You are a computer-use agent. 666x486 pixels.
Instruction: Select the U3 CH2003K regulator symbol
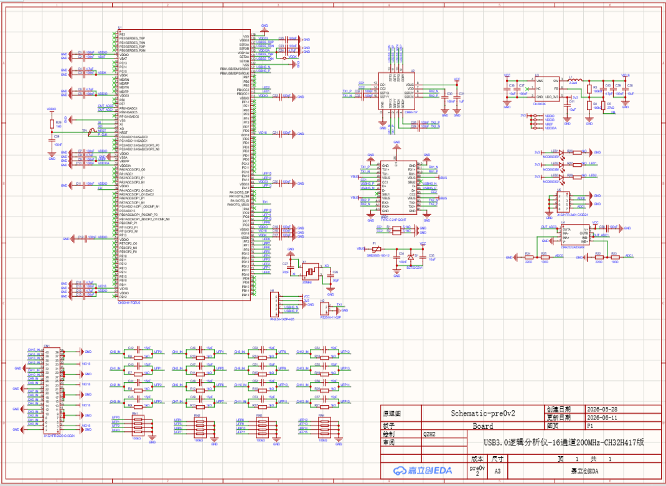click(x=546, y=88)
